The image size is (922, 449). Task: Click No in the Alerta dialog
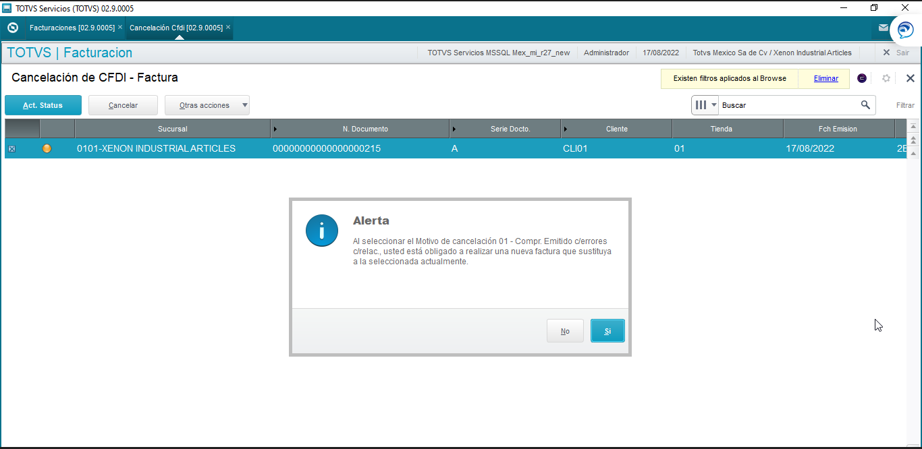[565, 331]
